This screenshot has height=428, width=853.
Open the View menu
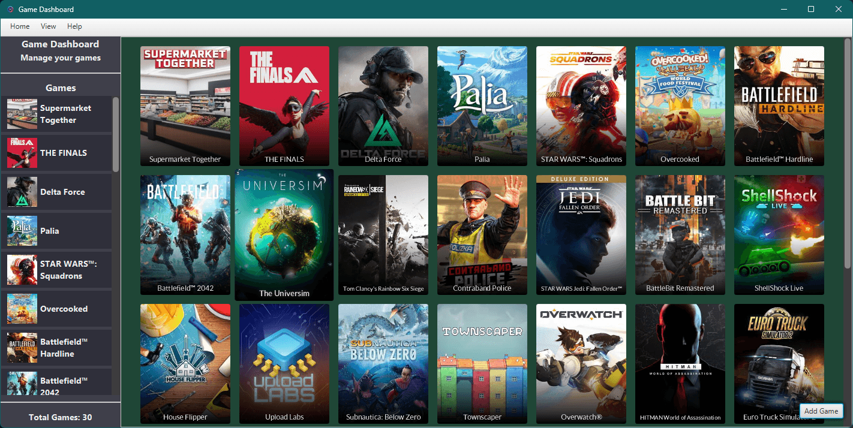[49, 26]
